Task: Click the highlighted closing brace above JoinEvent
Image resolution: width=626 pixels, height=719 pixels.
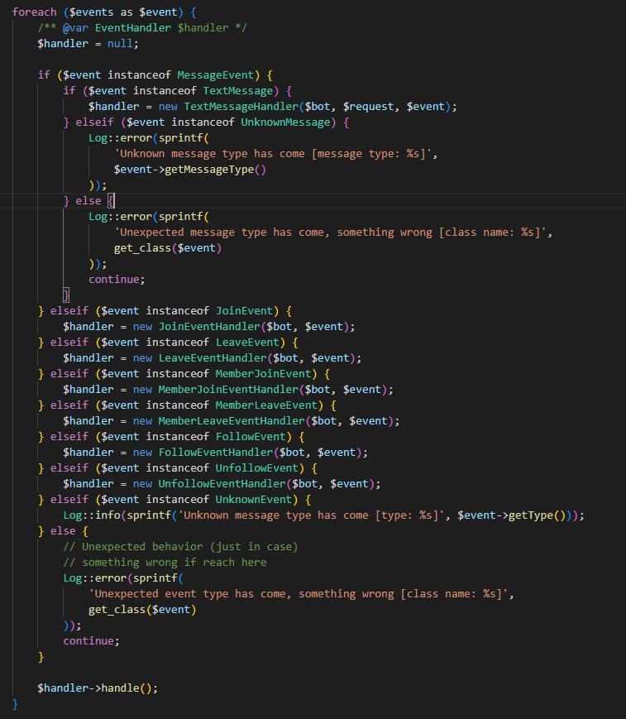Action: tap(67, 295)
